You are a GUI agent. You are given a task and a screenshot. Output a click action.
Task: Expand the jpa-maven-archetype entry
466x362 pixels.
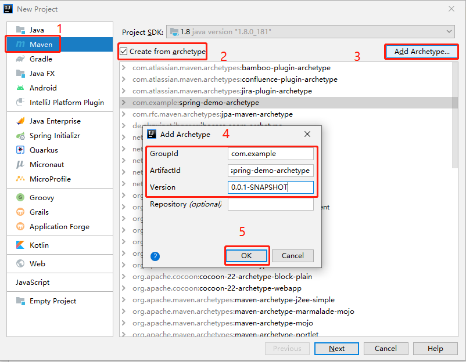pyautogui.click(x=124, y=114)
